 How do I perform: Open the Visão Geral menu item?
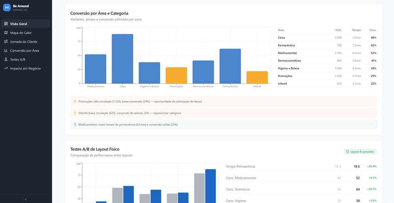point(25,24)
